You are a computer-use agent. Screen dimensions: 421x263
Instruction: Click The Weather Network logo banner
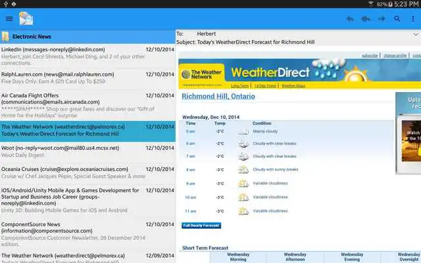pos(202,74)
